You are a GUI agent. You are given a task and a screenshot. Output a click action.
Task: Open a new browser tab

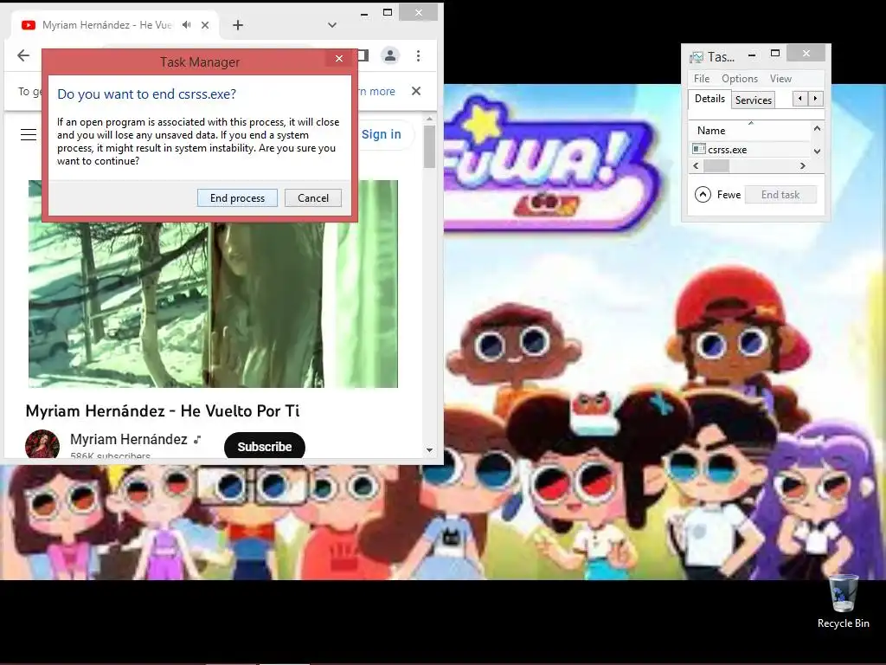pyautogui.click(x=238, y=25)
